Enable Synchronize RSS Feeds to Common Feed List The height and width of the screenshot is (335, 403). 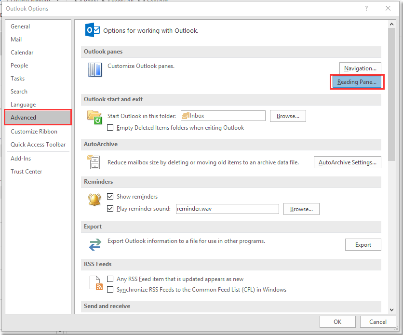click(x=110, y=289)
